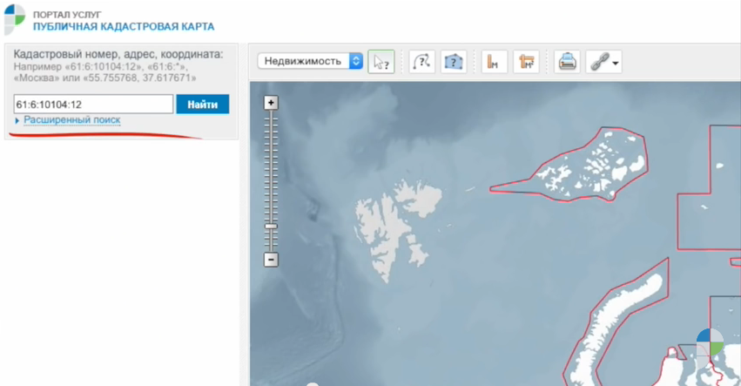Viewport: 741px width, 386px height.
Task: Click the round logo watermark on map
Action: (710, 342)
